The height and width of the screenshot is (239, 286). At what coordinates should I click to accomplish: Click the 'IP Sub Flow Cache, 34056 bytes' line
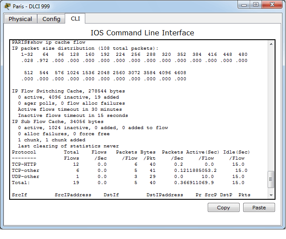[x=58, y=122]
